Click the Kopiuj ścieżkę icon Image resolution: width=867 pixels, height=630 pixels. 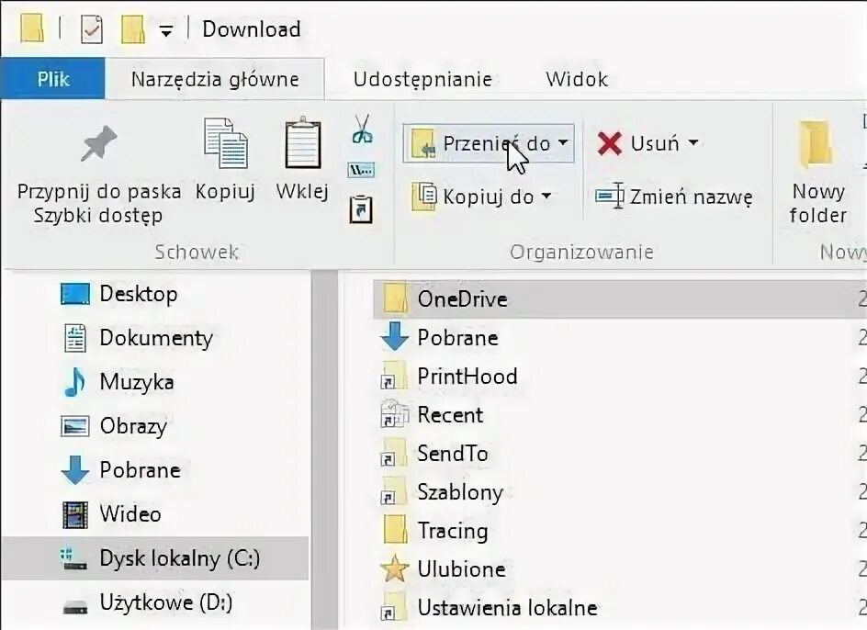click(360, 169)
